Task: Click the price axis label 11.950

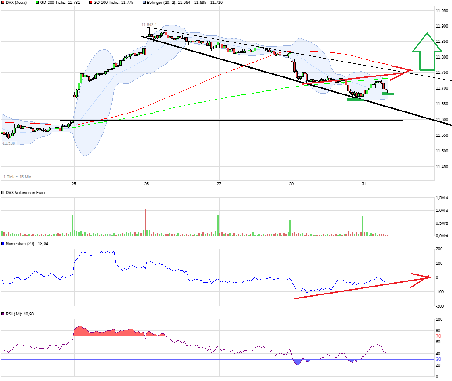Action: pyautogui.click(x=442, y=11)
